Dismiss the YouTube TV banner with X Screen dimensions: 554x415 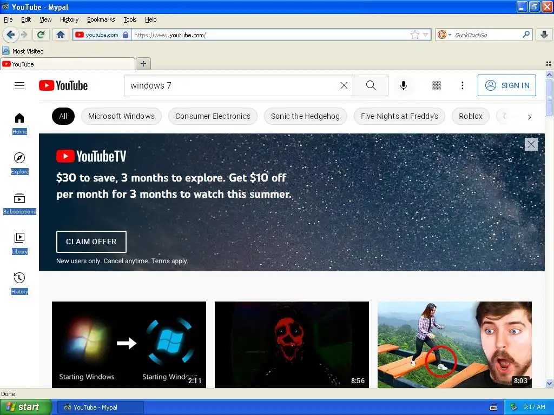(531, 144)
